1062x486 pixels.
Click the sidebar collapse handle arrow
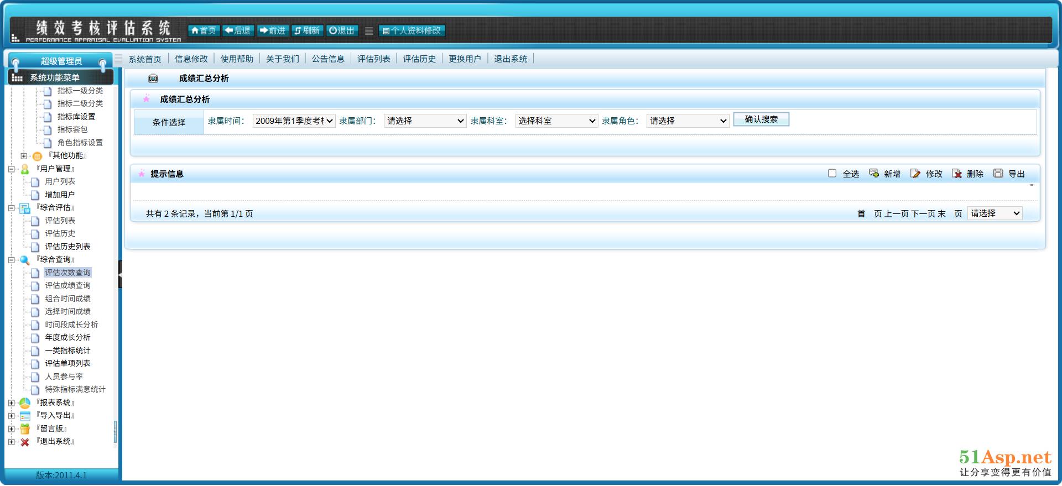[x=120, y=274]
